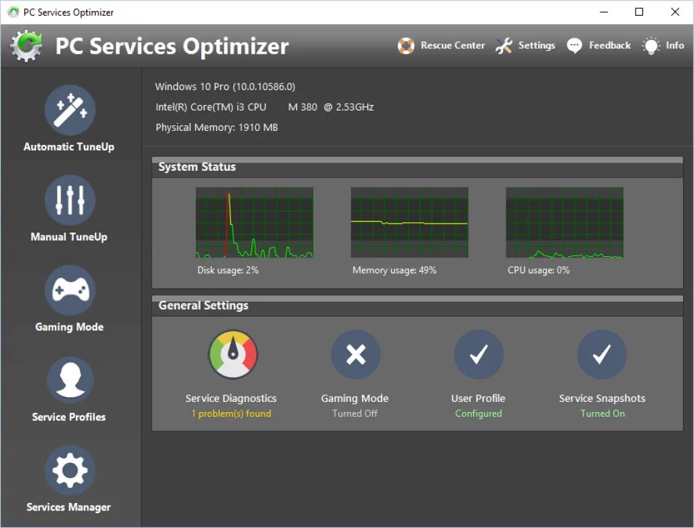Open the Info text button
The image size is (694, 528).
675,45
